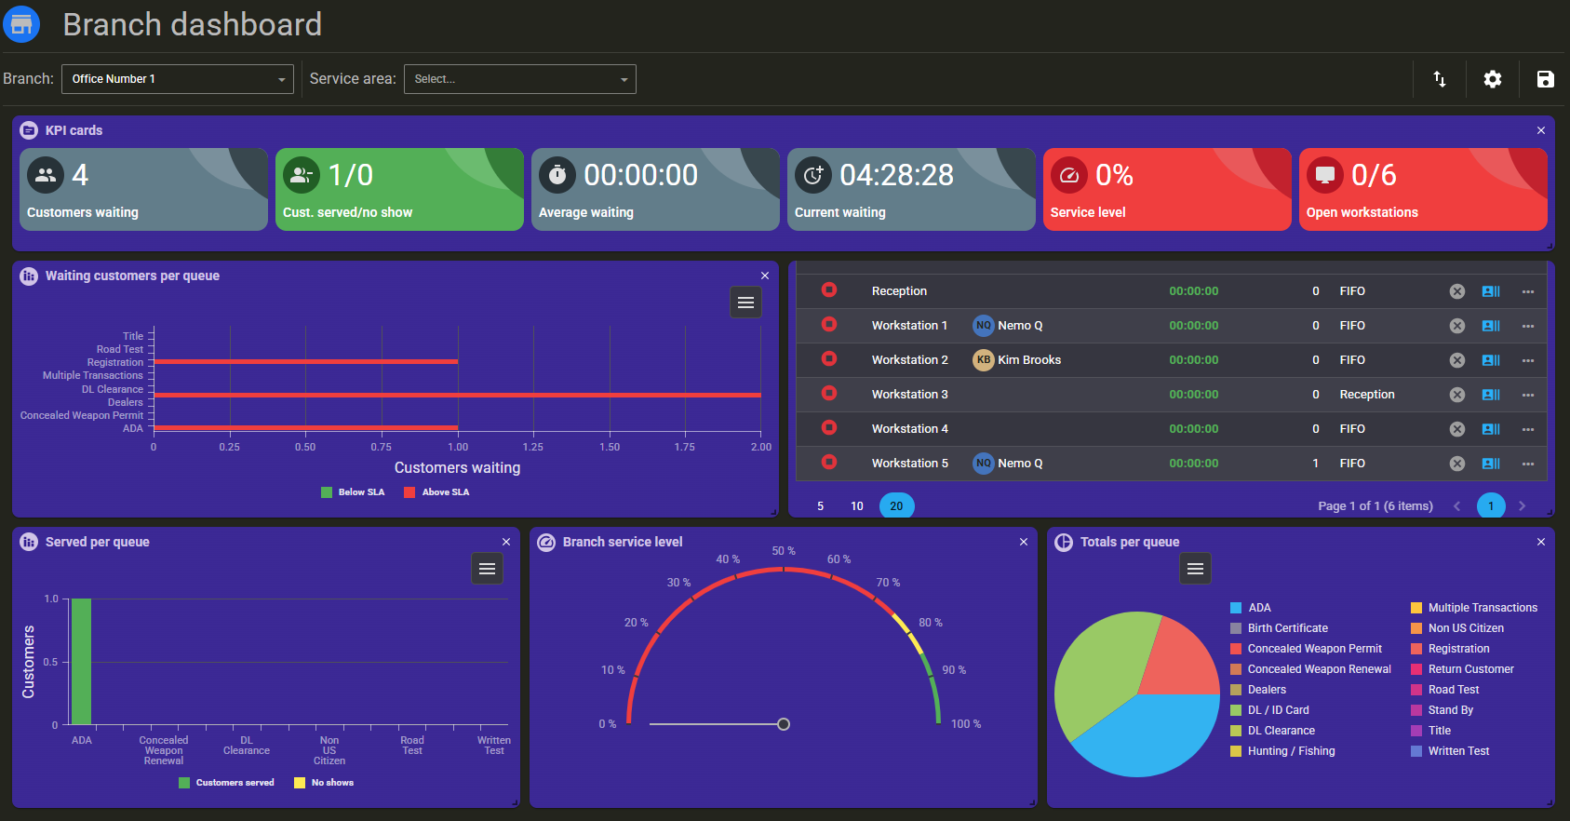The image size is (1570, 821).
Task: Open Waiting customers chart hamburger menu
Action: pyautogui.click(x=745, y=303)
